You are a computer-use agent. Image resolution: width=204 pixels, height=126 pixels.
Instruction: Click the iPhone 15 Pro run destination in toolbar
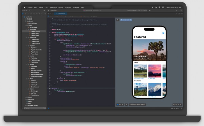pos(97,10)
